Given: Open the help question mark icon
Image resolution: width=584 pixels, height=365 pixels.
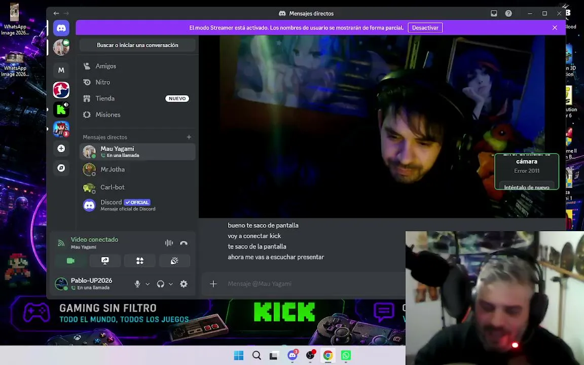Looking at the screenshot, I should 508,13.
